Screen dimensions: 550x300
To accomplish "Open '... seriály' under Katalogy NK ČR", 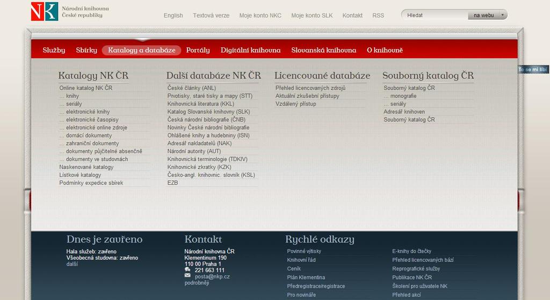I will 70,104.
